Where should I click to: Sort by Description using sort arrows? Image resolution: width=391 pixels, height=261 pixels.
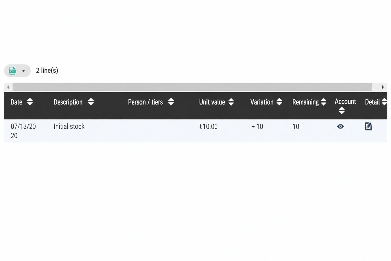(x=91, y=102)
